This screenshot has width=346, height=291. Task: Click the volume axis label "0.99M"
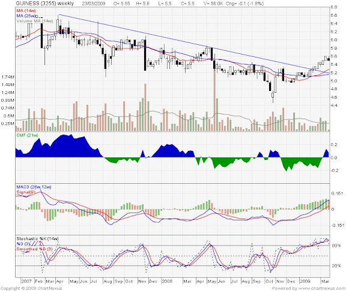point(8,101)
